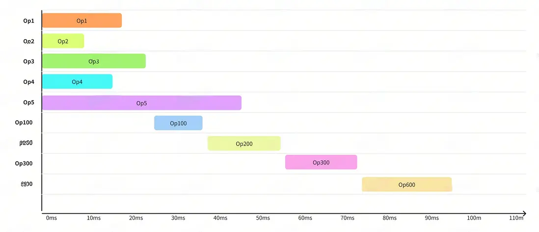This screenshot has width=539, height=232.
Task: Select the blue Op100 bar
Action: [178, 123]
